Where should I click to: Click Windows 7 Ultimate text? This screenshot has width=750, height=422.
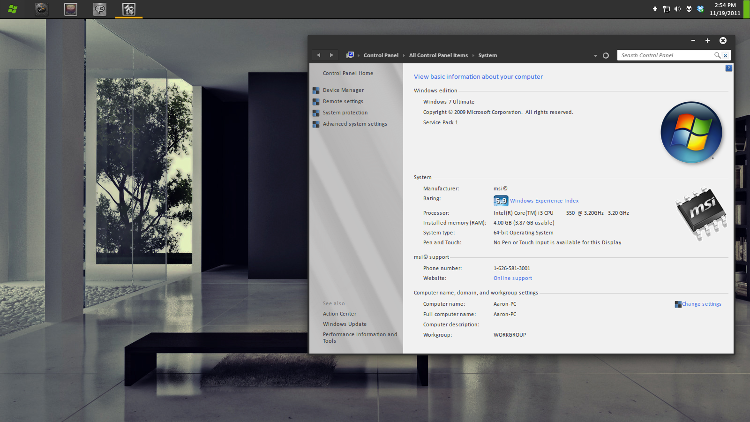click(x=449, y=102)
